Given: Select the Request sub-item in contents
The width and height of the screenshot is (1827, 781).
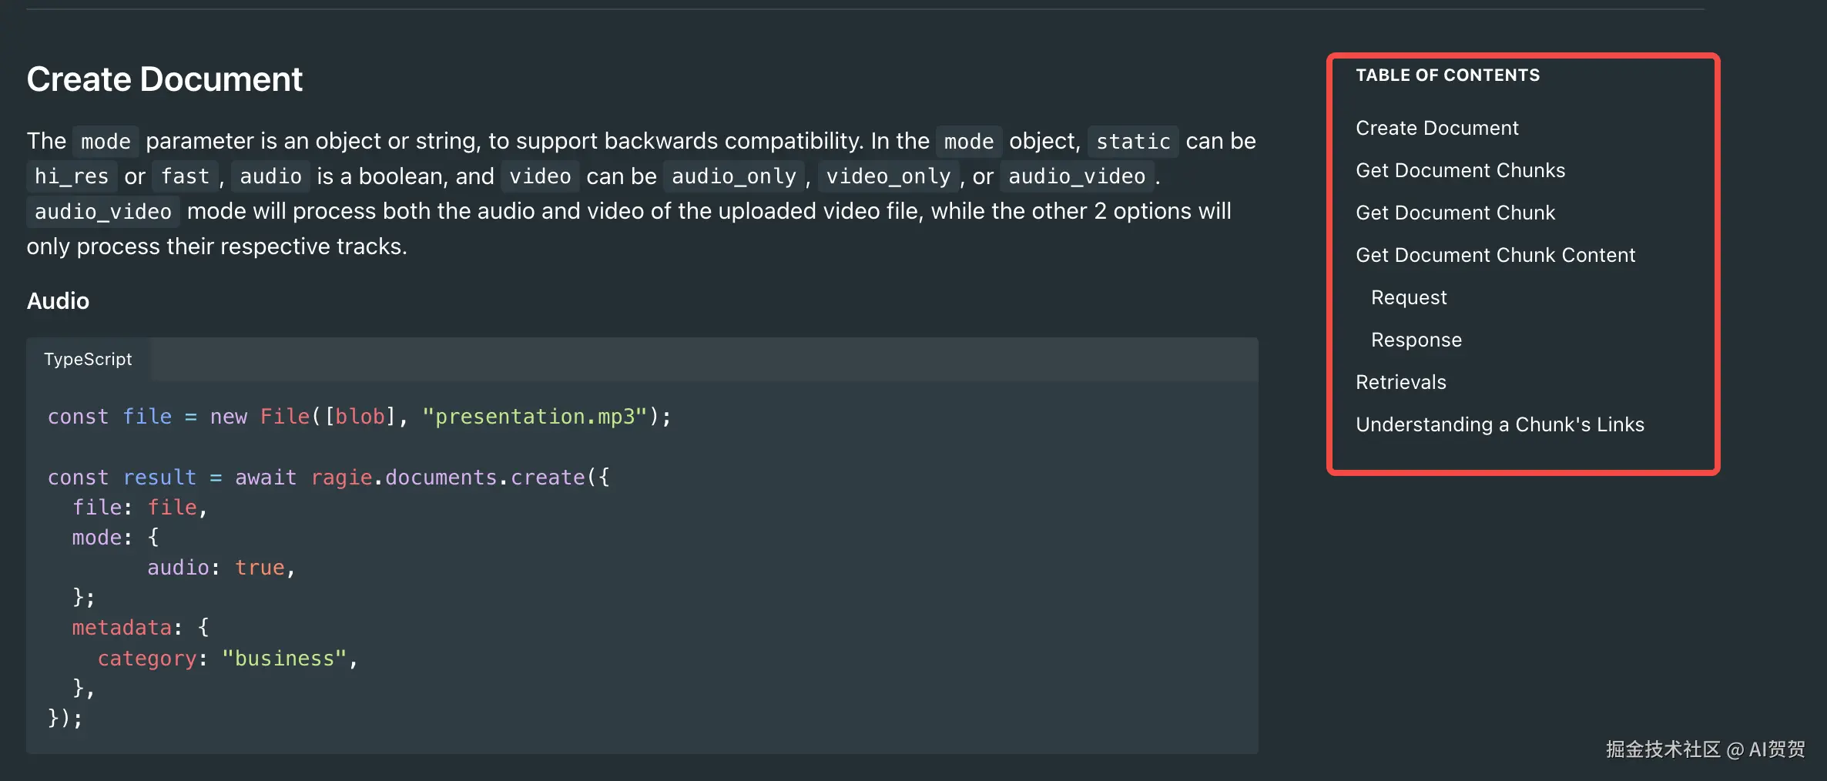Looking at the screenshot, I should click(1409, 297).
